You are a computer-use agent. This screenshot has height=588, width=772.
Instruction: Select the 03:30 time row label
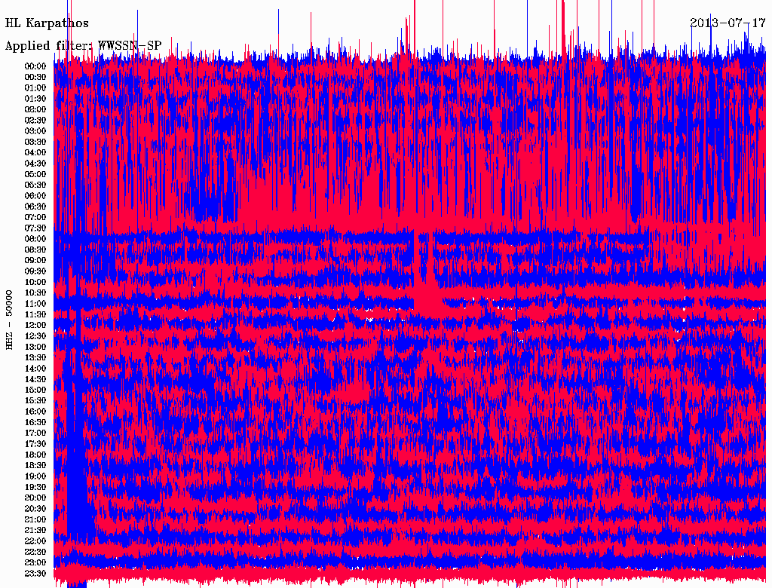pyautogui.click(x=35, y=142)
